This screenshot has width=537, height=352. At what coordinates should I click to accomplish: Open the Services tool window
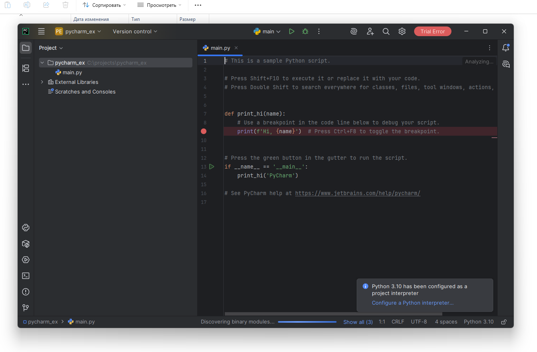(x=26, y=260)
